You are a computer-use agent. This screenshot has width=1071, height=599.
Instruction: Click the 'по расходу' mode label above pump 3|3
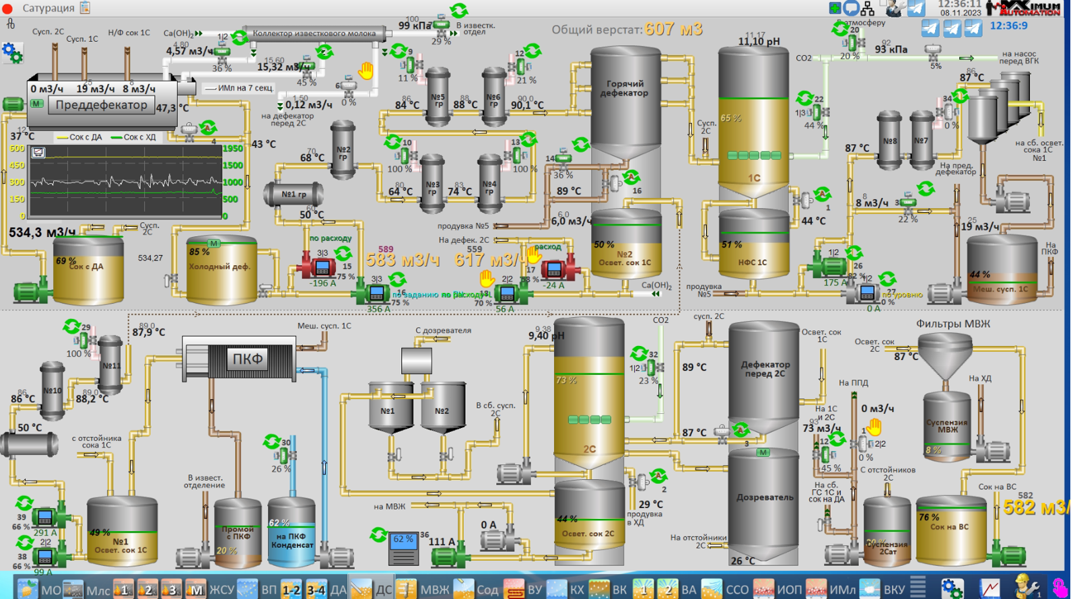tap(331, 238)
